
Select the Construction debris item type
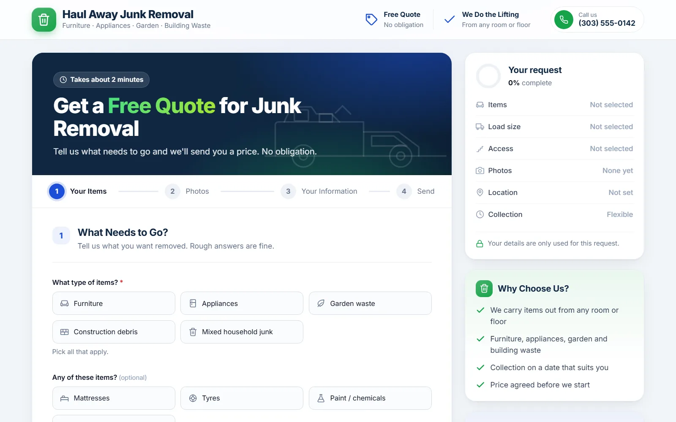(x=114, y=332)
